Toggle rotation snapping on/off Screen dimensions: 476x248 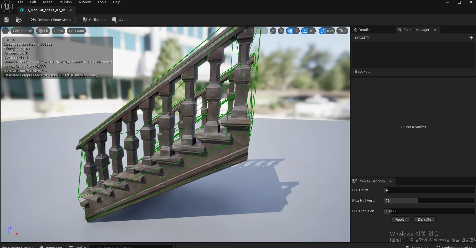pyautogui.click(x=305, y=31)
